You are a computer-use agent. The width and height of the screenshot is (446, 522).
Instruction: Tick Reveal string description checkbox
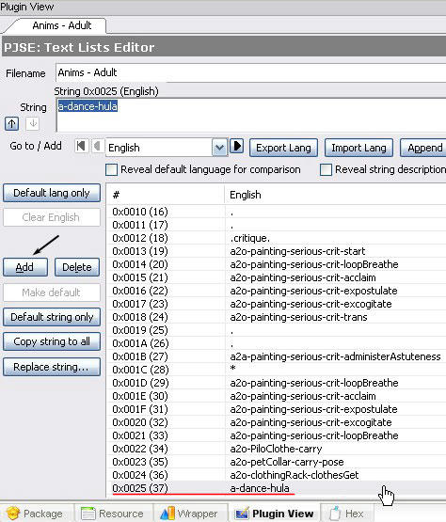[x=326, y=170]
